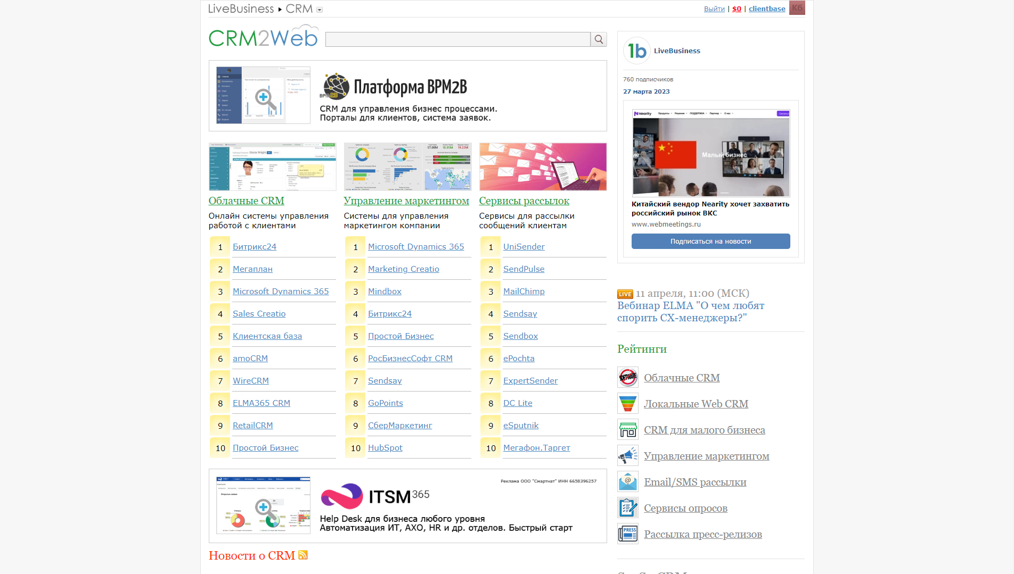Click the press icon for Рассылка пресс-релизов
Image resolution: width=1014 pixels, height=574 pixels.
click(x=628, y=534)
